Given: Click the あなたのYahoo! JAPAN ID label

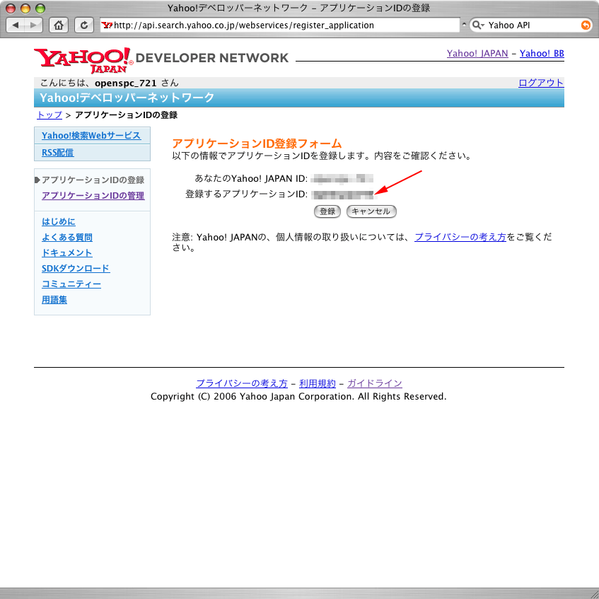Looking at the screenshot, I should [x=251, y=178].
